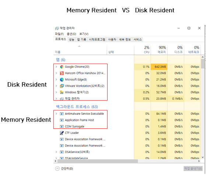The width and height of the screenshot is (223, 177).
Task: Open the 보기(V) menu
Action: [84, 34]
